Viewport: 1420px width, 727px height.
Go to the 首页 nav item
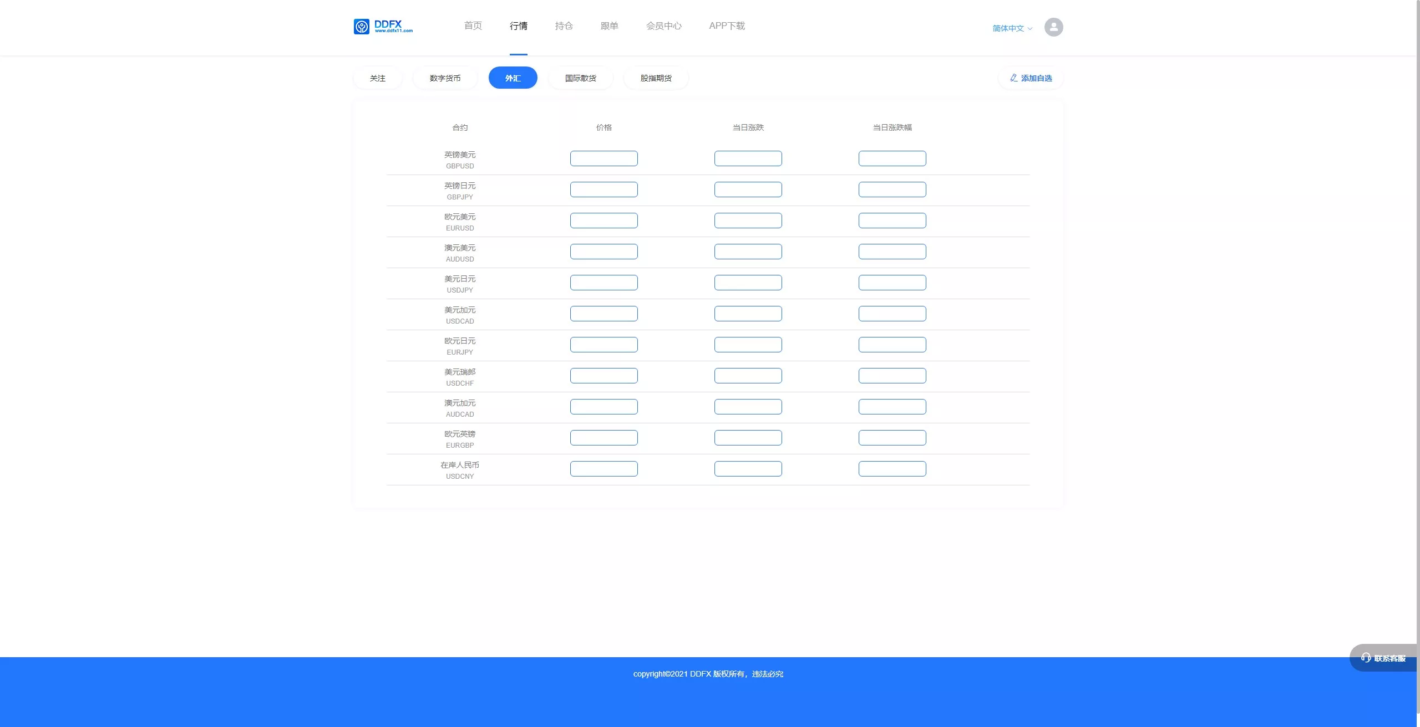473,26
